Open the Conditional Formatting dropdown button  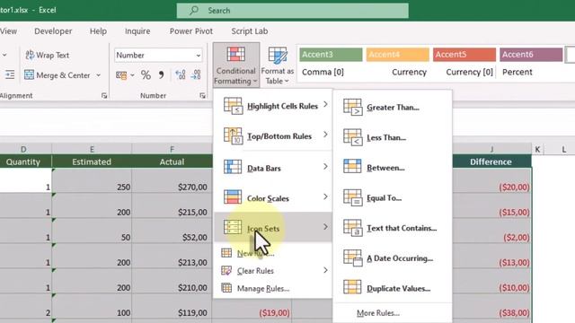click(x=235, y=65)
